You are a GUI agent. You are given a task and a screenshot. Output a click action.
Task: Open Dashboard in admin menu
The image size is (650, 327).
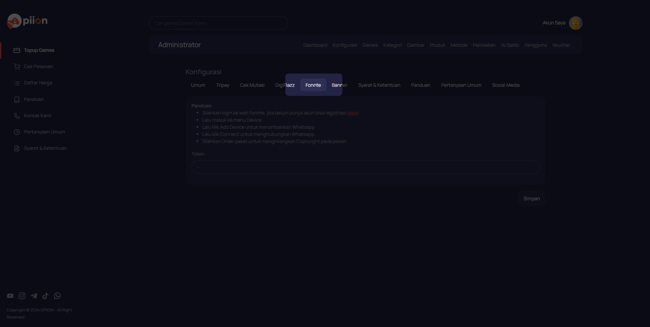click(x=315, y=45)
